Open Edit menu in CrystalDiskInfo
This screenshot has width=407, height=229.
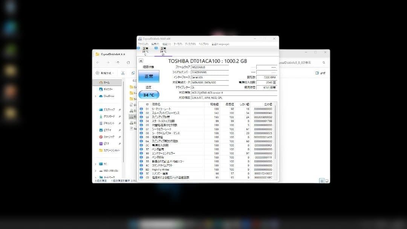[x=155, y=44]
